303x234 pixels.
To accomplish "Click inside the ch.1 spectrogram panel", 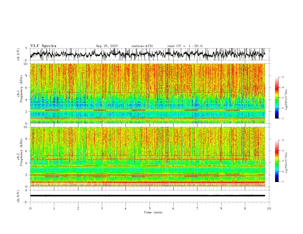I will coord(147,93).
